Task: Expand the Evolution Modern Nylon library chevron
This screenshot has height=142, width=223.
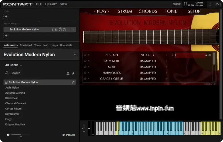Action: click(x=75, y=55)
